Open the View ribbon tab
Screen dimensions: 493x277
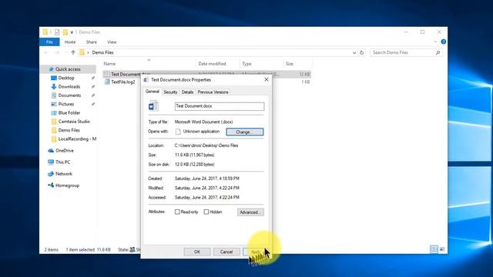[x=112, y=42]
